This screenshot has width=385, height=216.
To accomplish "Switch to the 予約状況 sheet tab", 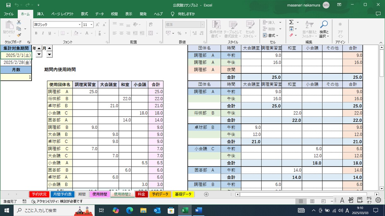I will click(x=39, y=194).
